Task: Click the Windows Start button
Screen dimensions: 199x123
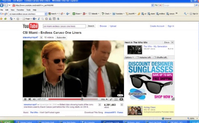Action: pos(7,122)
